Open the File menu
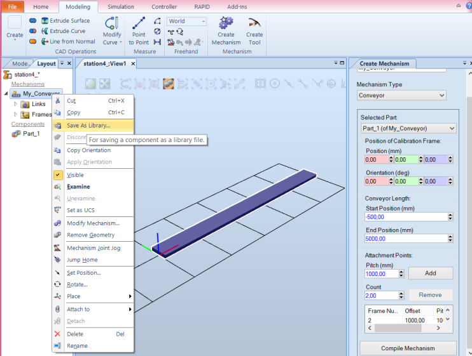The height and width of the screenshot is (356, 472). [13, 6]
